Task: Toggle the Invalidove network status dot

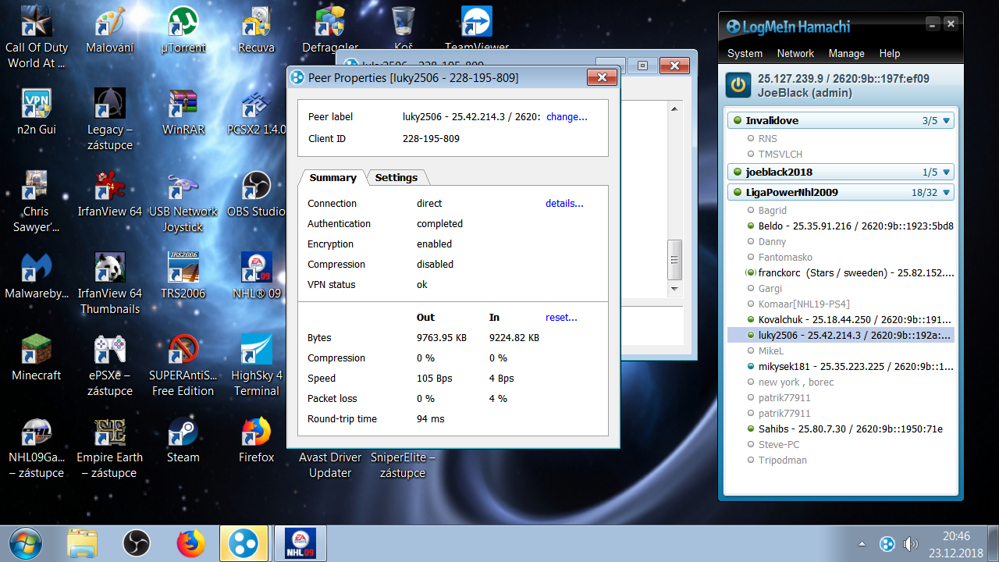Action: point(737,121)
